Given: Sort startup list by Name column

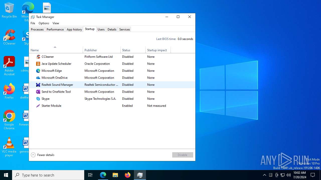Looking at the screenshot, I should [56, 50].
